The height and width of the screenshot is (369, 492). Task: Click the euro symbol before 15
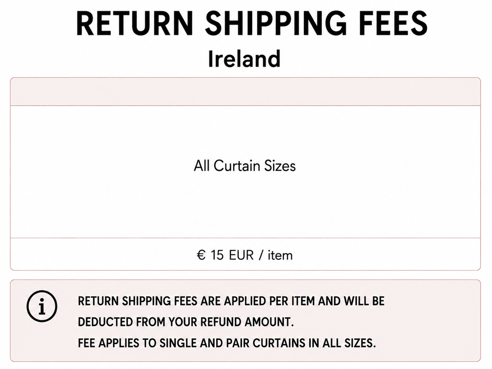click(201, 255)
